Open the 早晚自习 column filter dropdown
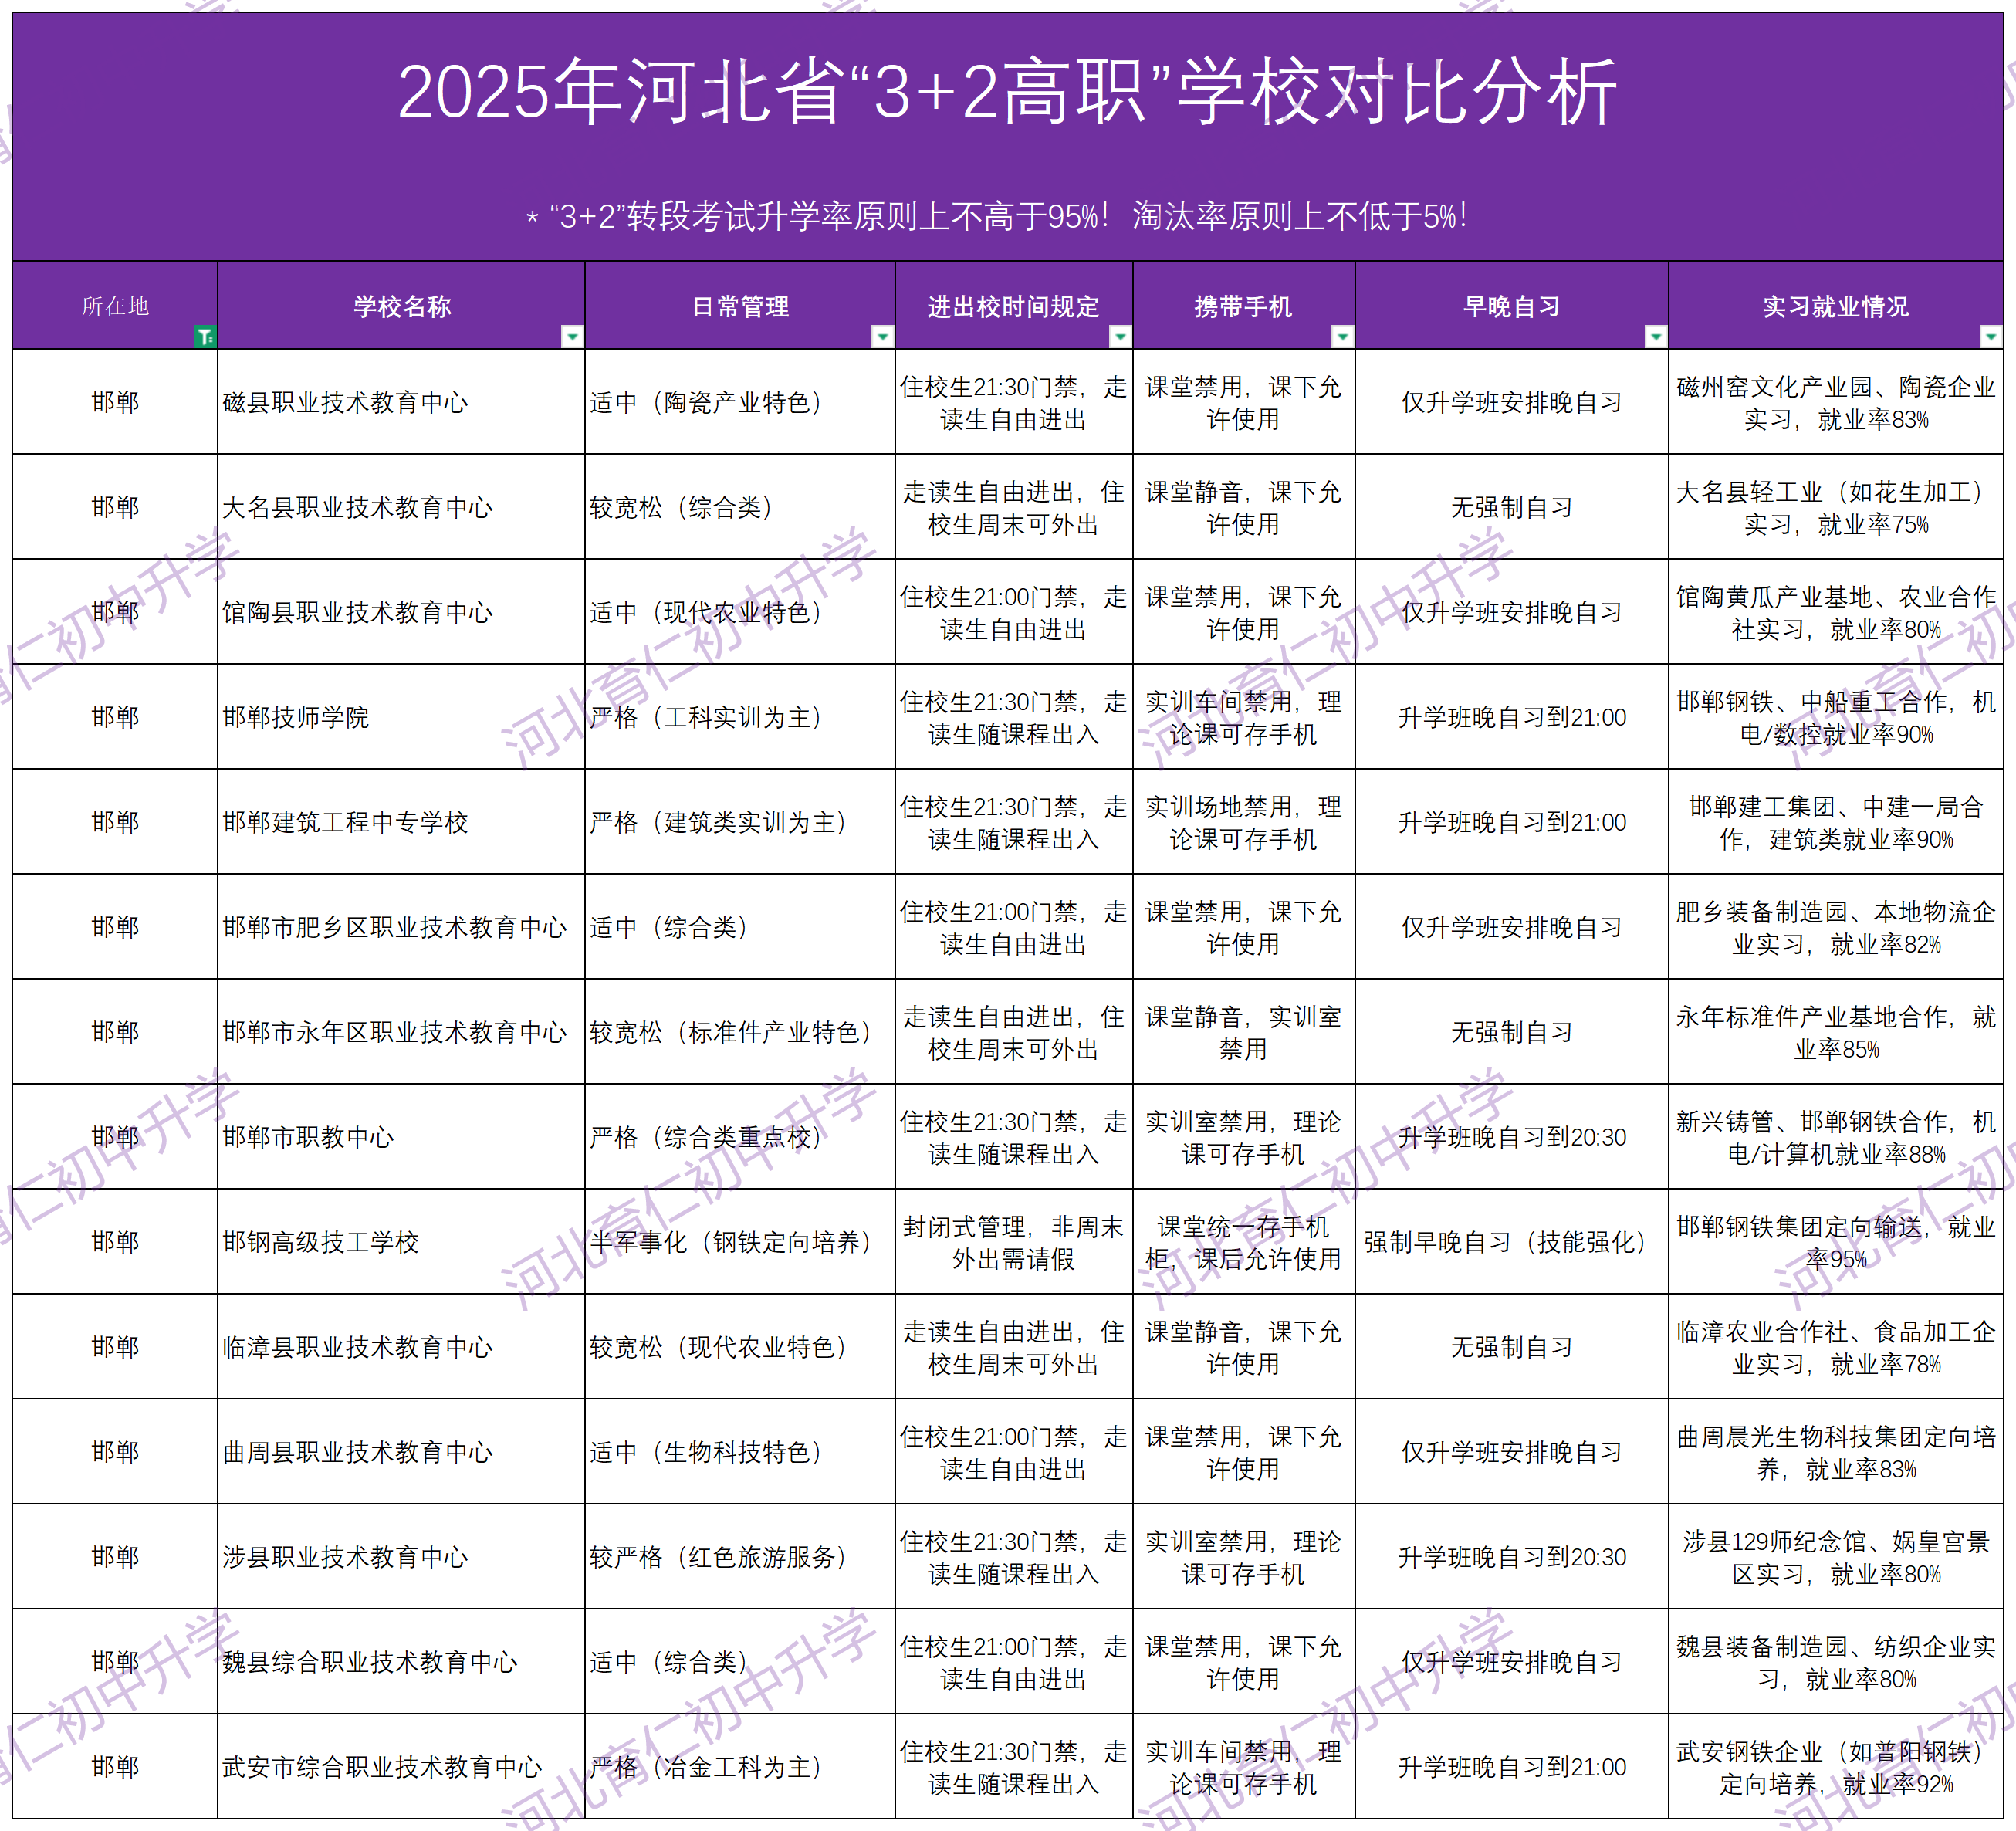The height and width of the screenshot is (1831, 2016). [1656, 336]
